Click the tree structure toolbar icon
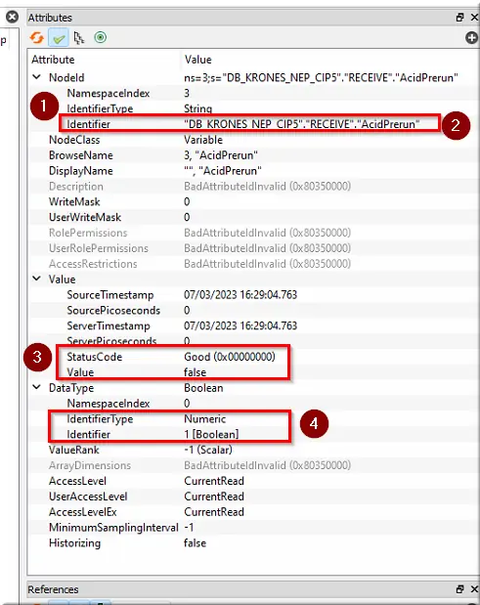480x605 pixels. [x=79, y=38]
